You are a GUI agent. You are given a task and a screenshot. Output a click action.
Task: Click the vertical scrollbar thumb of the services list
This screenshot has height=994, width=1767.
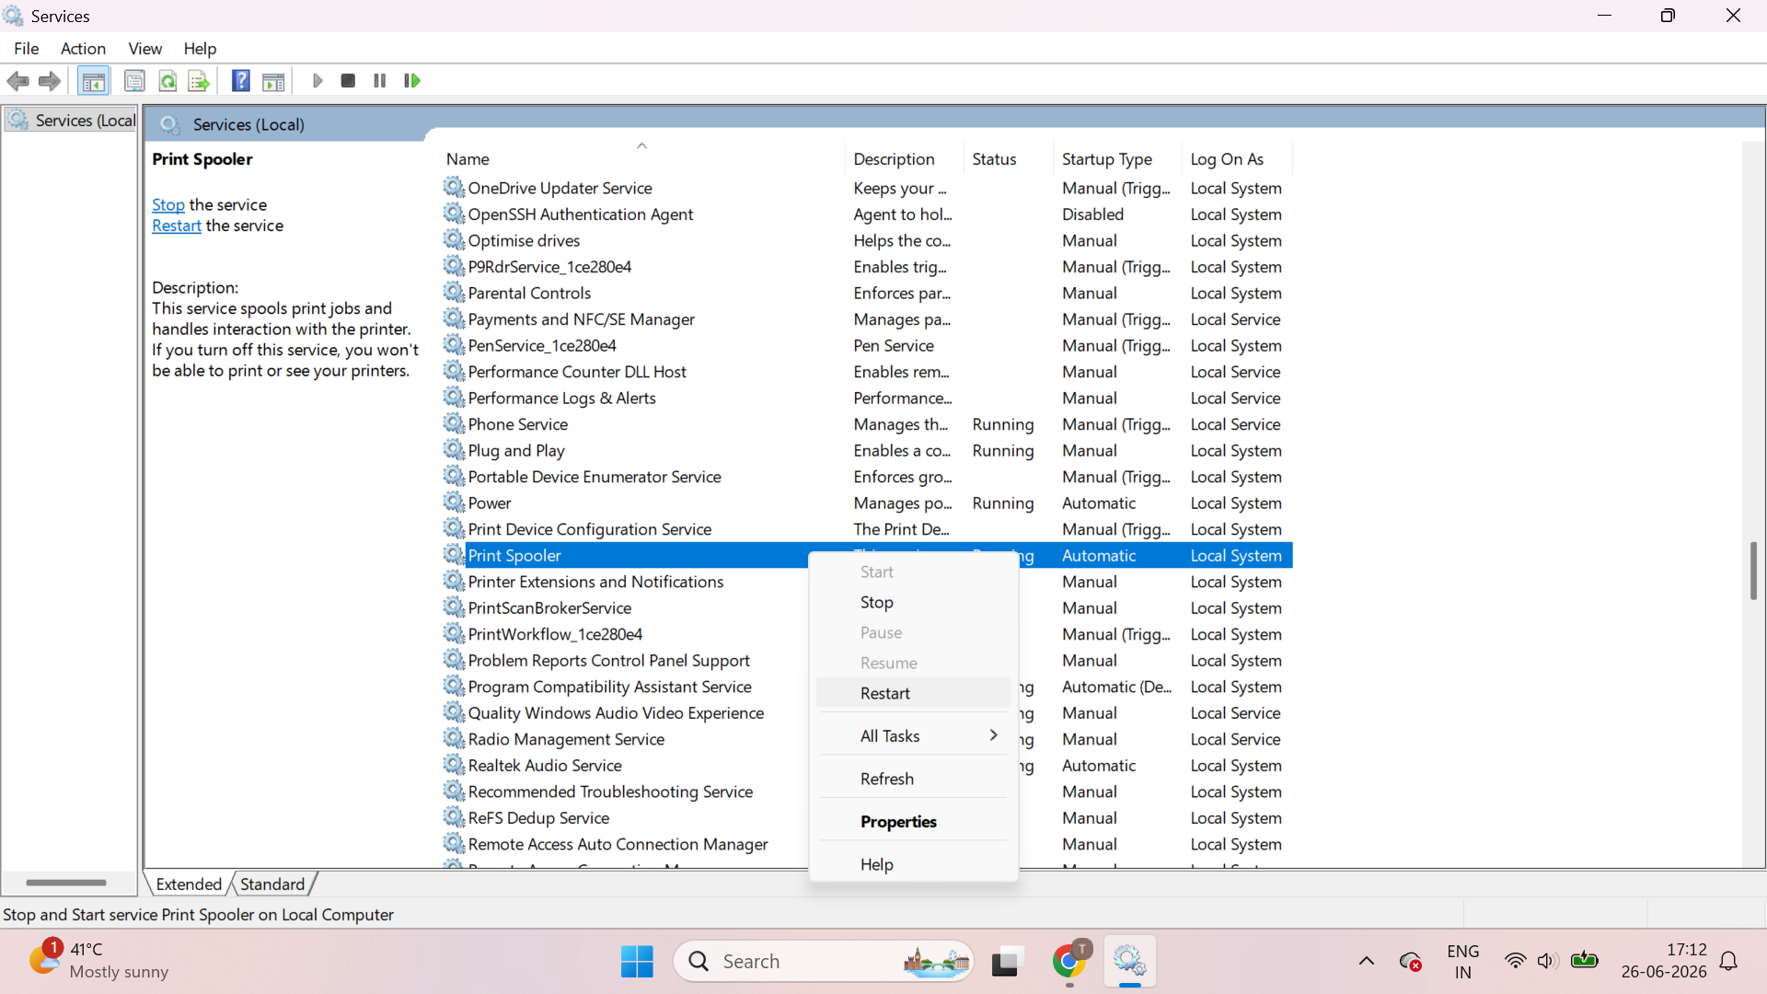pos(1753,571)
